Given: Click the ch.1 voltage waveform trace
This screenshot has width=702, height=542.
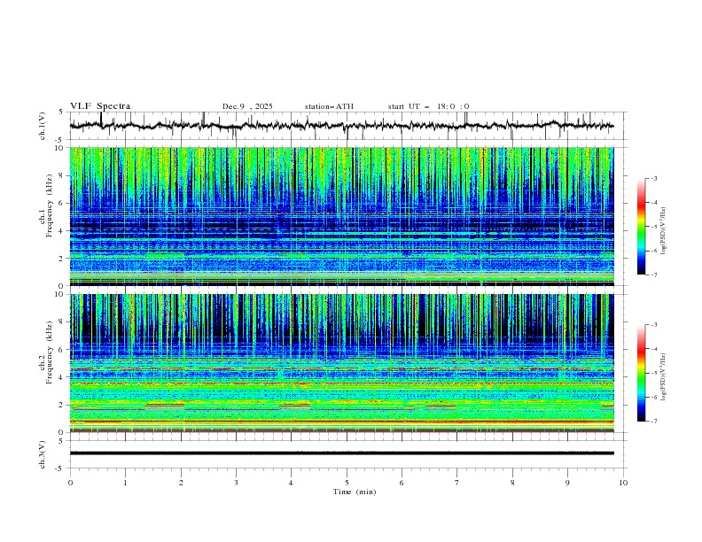Looking at the screenshot, I should coord(341,126).
